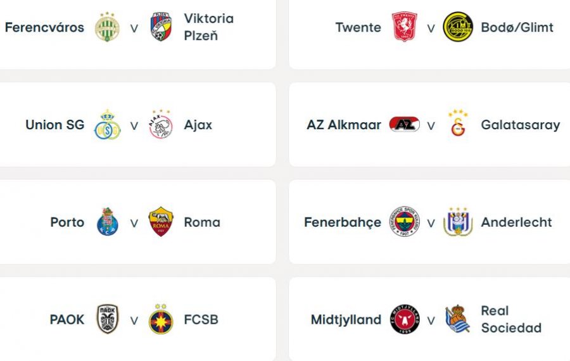Select the Real Sociedad team name
Viewport: 570px width, 361px height.
[x=511, y=319]
